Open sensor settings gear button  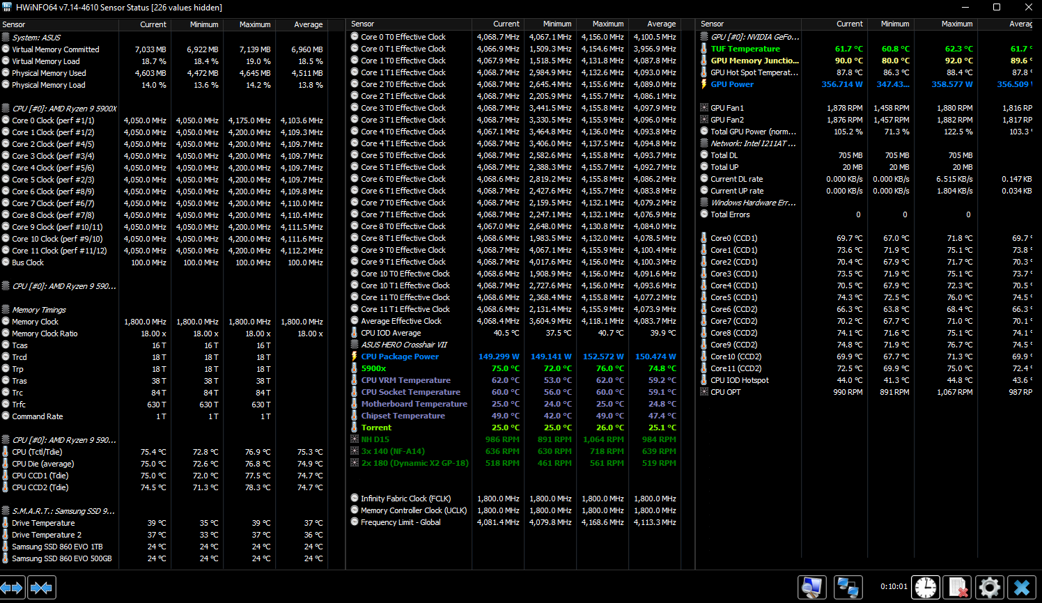(x=989, y=587)
